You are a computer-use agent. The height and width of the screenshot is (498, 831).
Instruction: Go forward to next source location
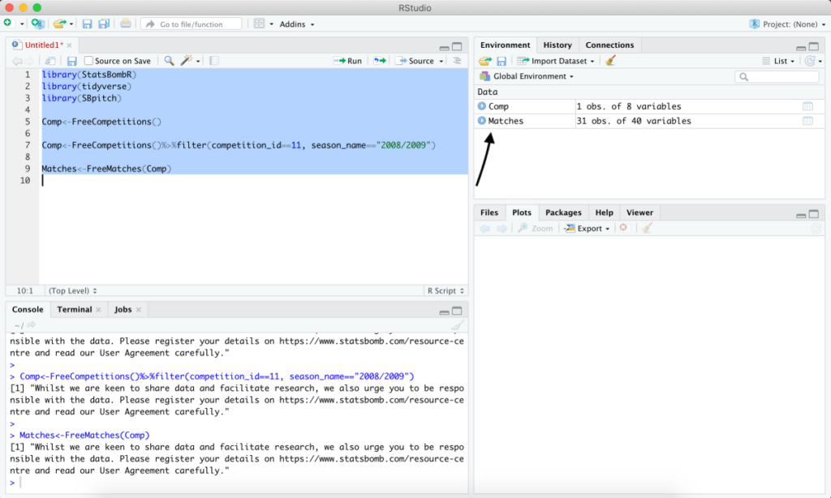(x=29, y=61)
